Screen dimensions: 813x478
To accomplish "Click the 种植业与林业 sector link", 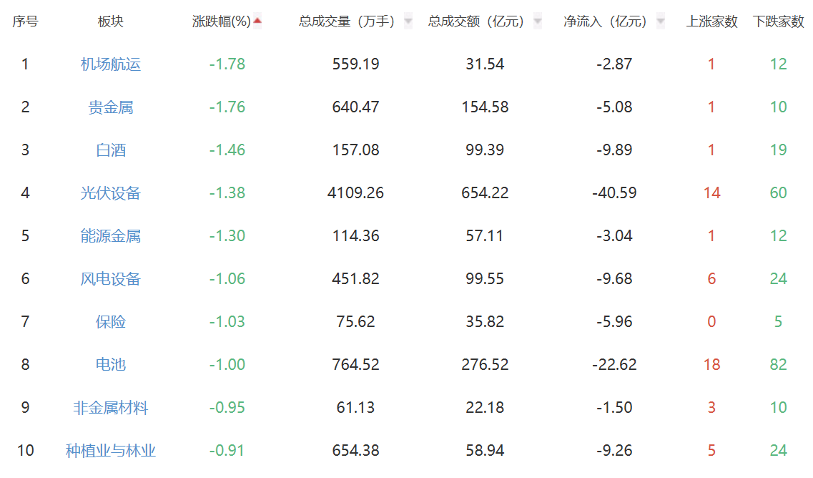I will pyautogui.click(x=111, y=451).
